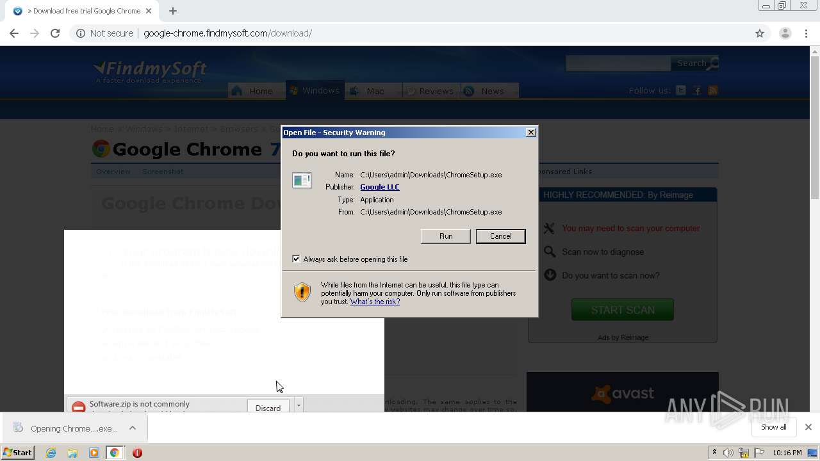Screen dimensions: 820x461
Task: Open a new tab with the plus button
Action: [173, 11]
